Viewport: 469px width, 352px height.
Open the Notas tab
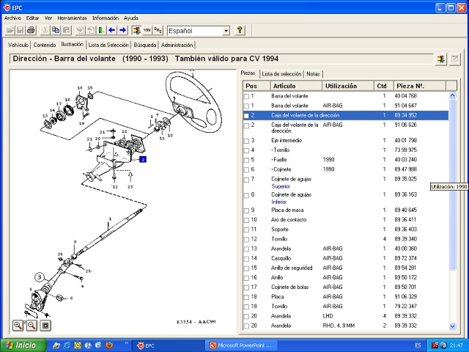313,74
